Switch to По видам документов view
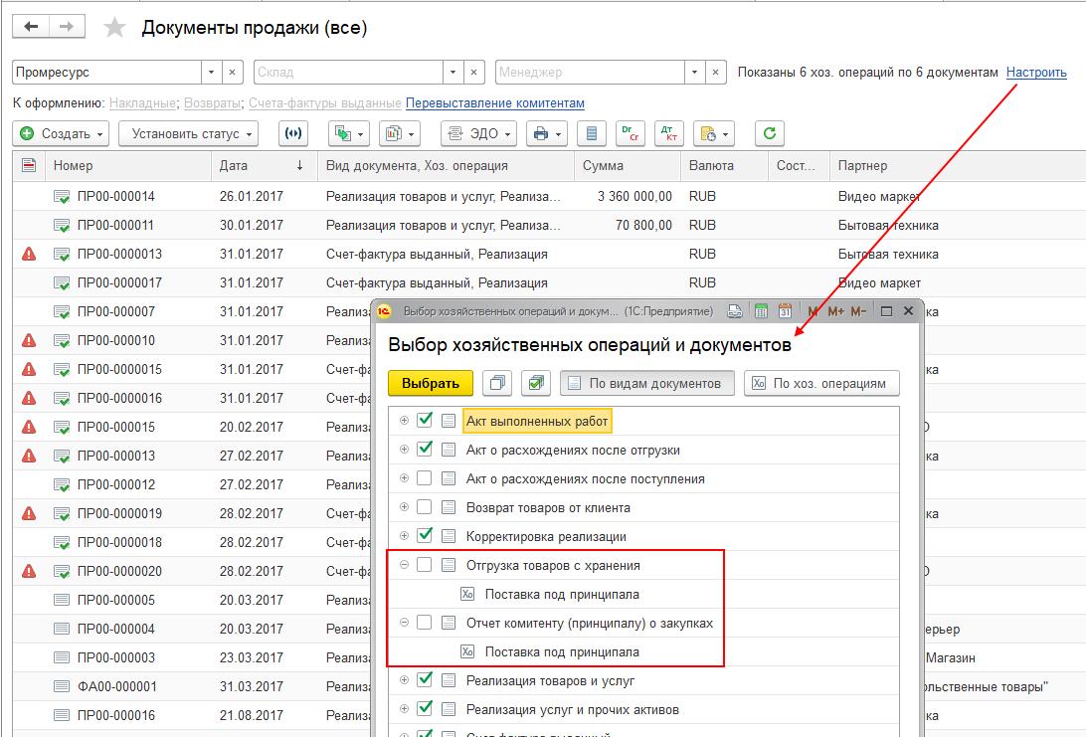The image size is (1086, 737). (646, 383)
